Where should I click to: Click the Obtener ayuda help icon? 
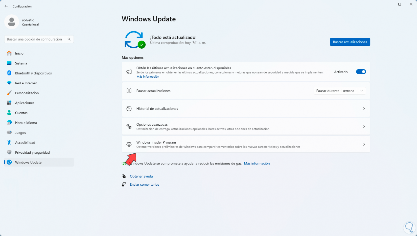click(124, 176)
